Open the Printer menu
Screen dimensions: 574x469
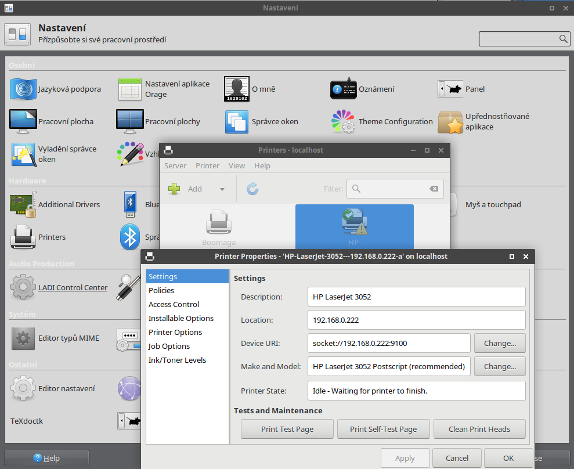click(207, 166)
